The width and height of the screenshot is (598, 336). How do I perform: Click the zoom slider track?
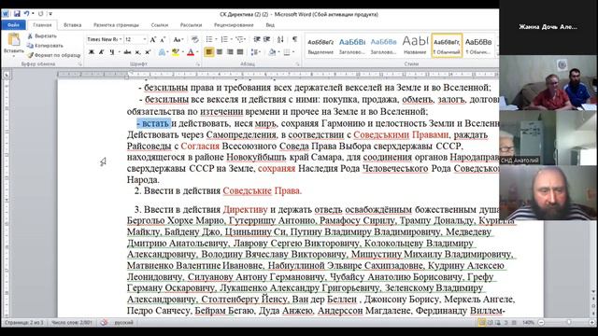click(566, 323)
